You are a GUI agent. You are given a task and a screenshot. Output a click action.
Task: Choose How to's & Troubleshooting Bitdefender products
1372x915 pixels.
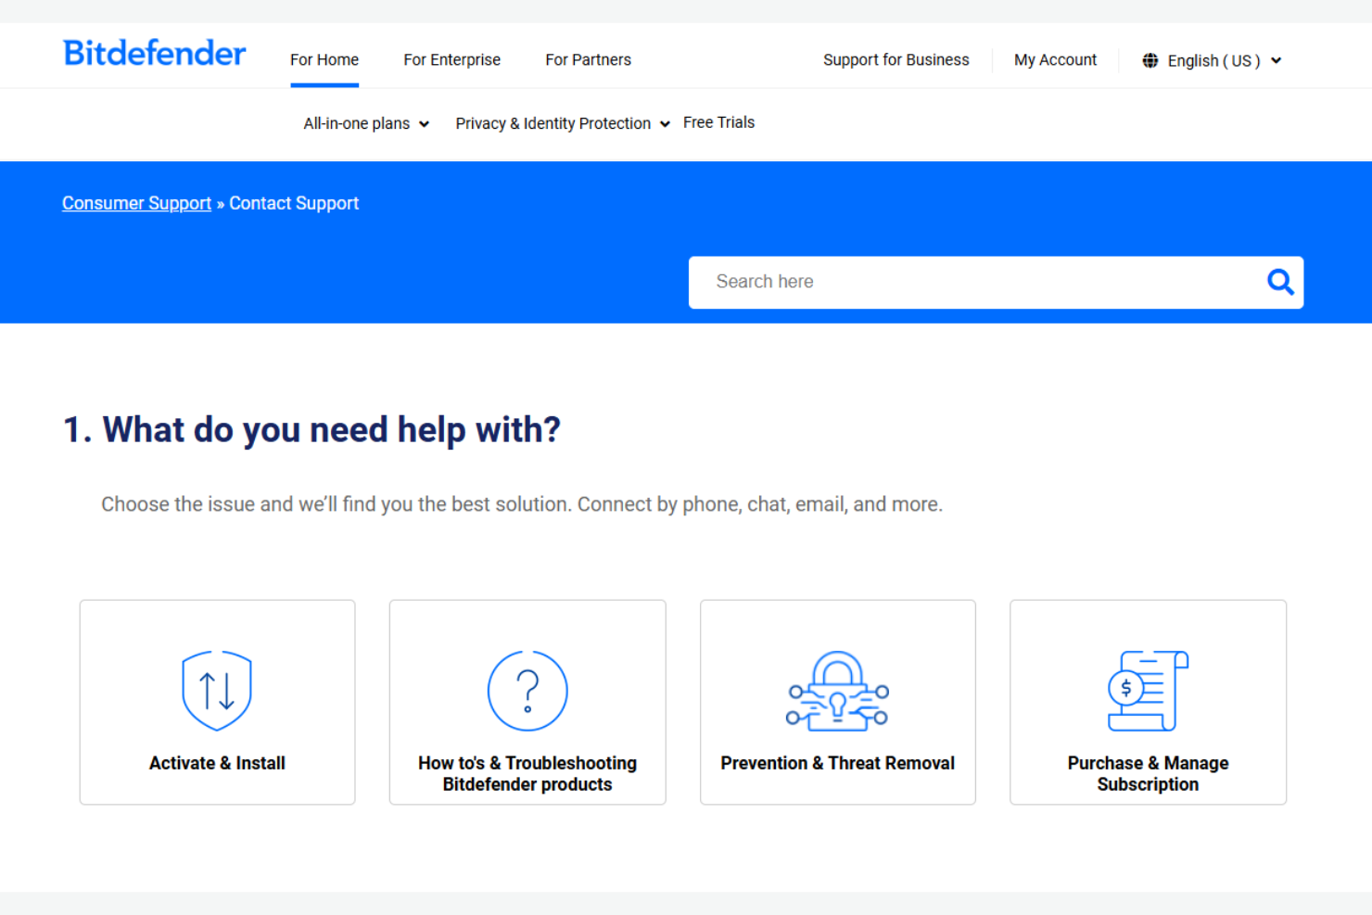(527, 702)
